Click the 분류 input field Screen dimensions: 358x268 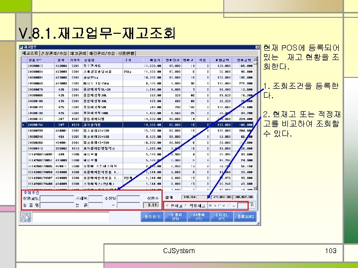pyautogui.click(x=95, y=205)
